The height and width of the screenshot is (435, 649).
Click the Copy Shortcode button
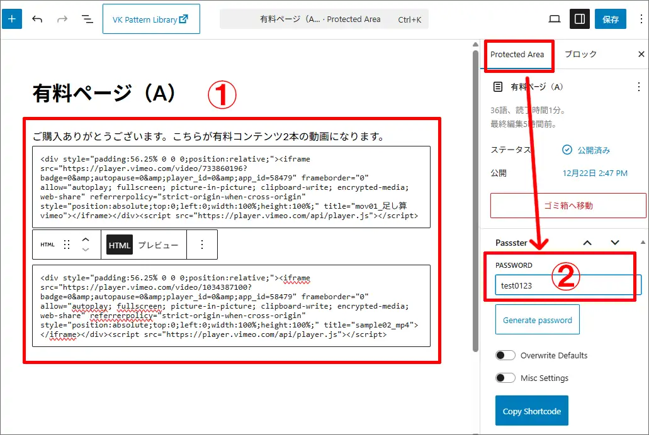pos(531,411)
